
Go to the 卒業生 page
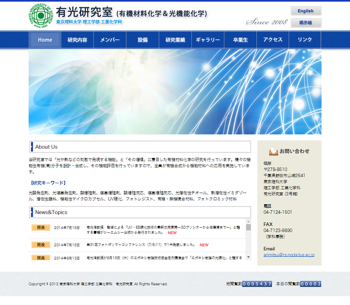click(x=240, y=40)
